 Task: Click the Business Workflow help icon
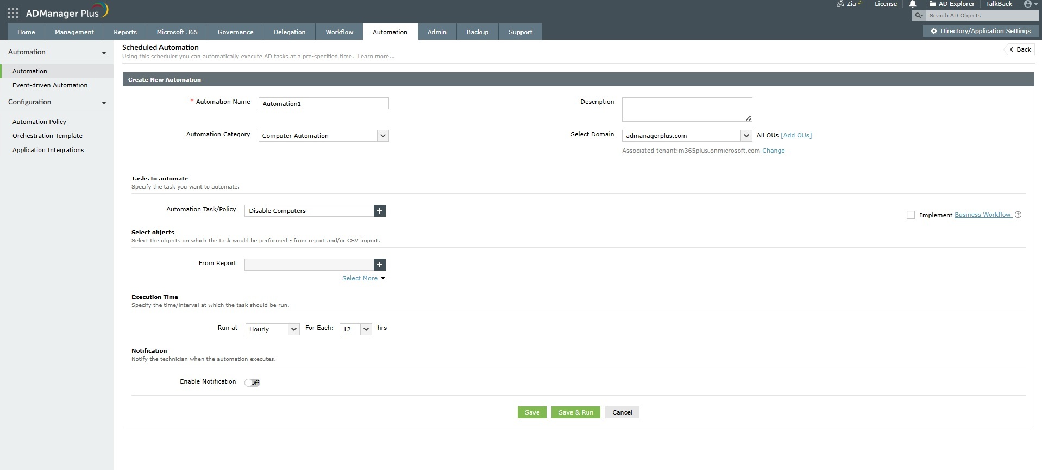(x=1018, y=215)
